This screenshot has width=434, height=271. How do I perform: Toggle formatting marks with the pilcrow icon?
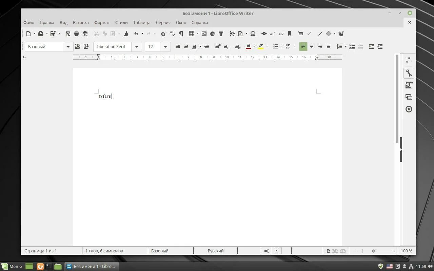pos(181,34)
